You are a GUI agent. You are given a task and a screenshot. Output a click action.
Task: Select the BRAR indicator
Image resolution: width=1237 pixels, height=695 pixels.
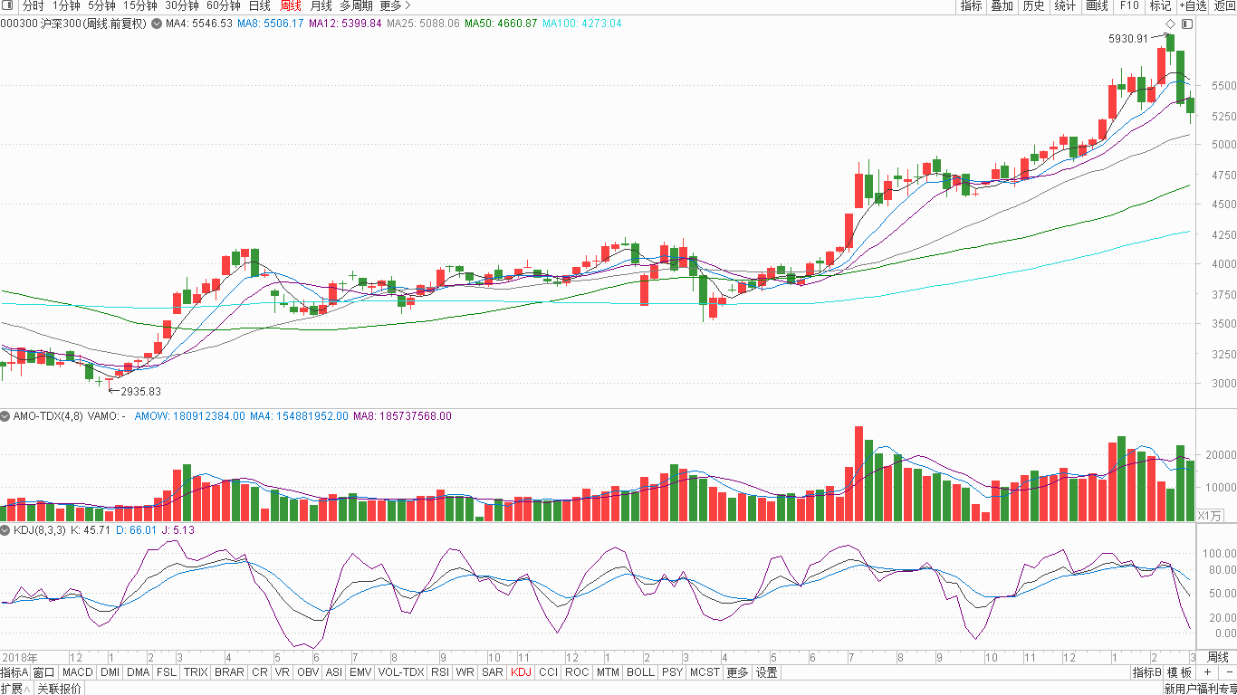coord(229,672)
